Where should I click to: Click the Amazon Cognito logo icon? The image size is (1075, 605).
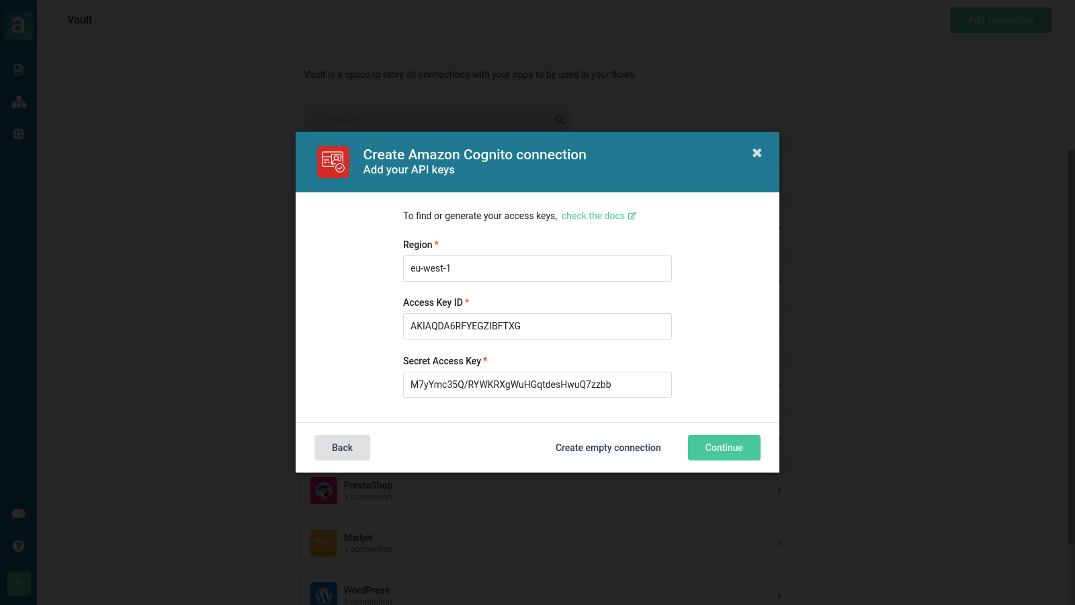click(333, 163)
